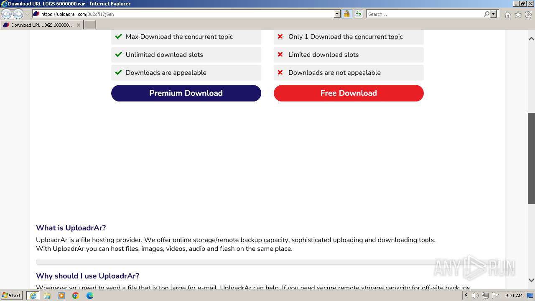The width and height of the screenshot is (535, 301).
Task: Open the Favorites star icon
Action: tap(518, 15)
